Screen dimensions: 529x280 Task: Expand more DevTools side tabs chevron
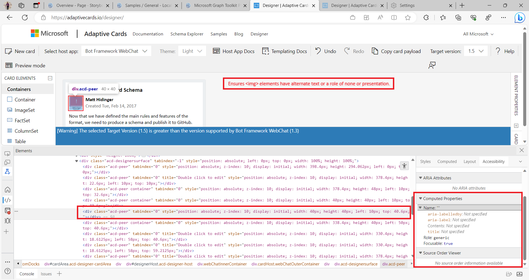coord(520,162)
